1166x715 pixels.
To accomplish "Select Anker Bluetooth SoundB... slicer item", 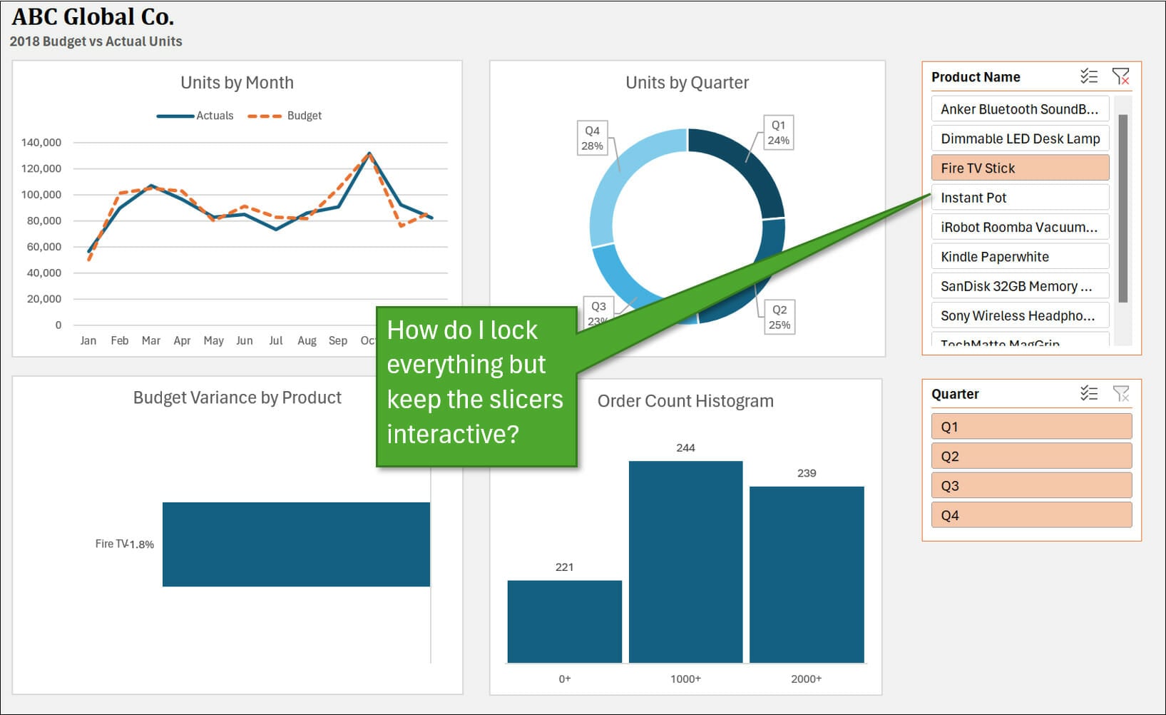I will 1019,109.
